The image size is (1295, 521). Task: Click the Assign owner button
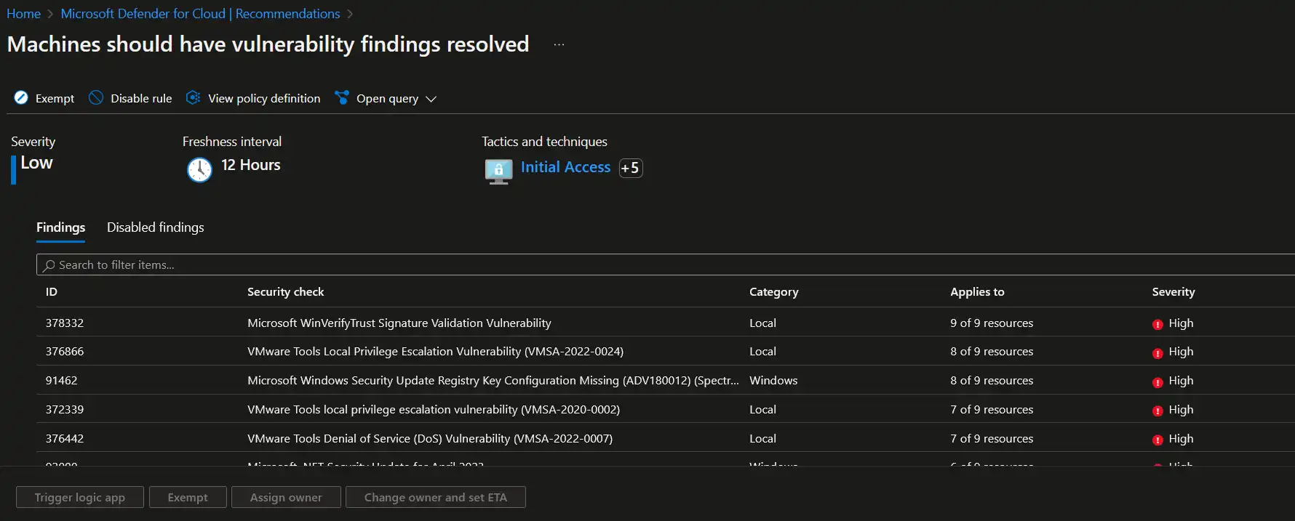(x=286, y=497)
